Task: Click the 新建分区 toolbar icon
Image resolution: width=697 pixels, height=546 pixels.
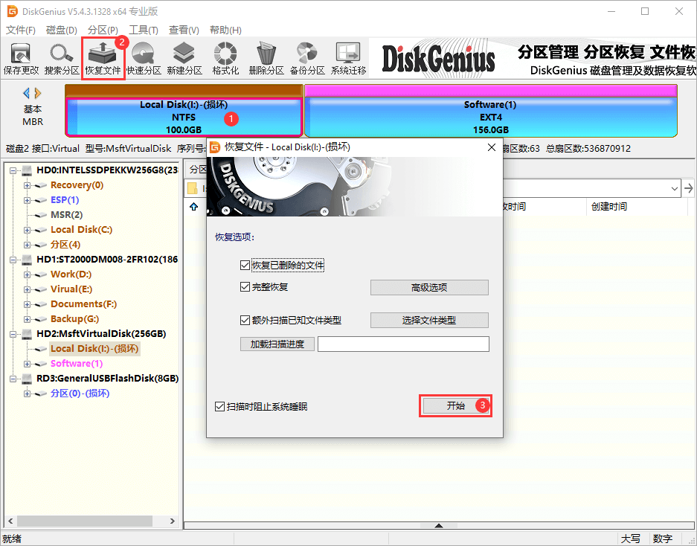Action: pos(184,59)
